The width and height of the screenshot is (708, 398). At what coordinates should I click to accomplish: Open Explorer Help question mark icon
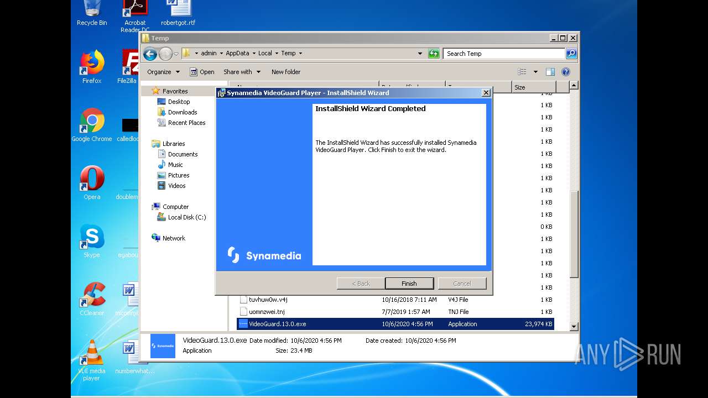565,72
